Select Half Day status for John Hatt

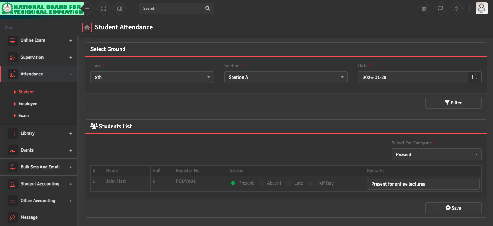click(311, 183)
